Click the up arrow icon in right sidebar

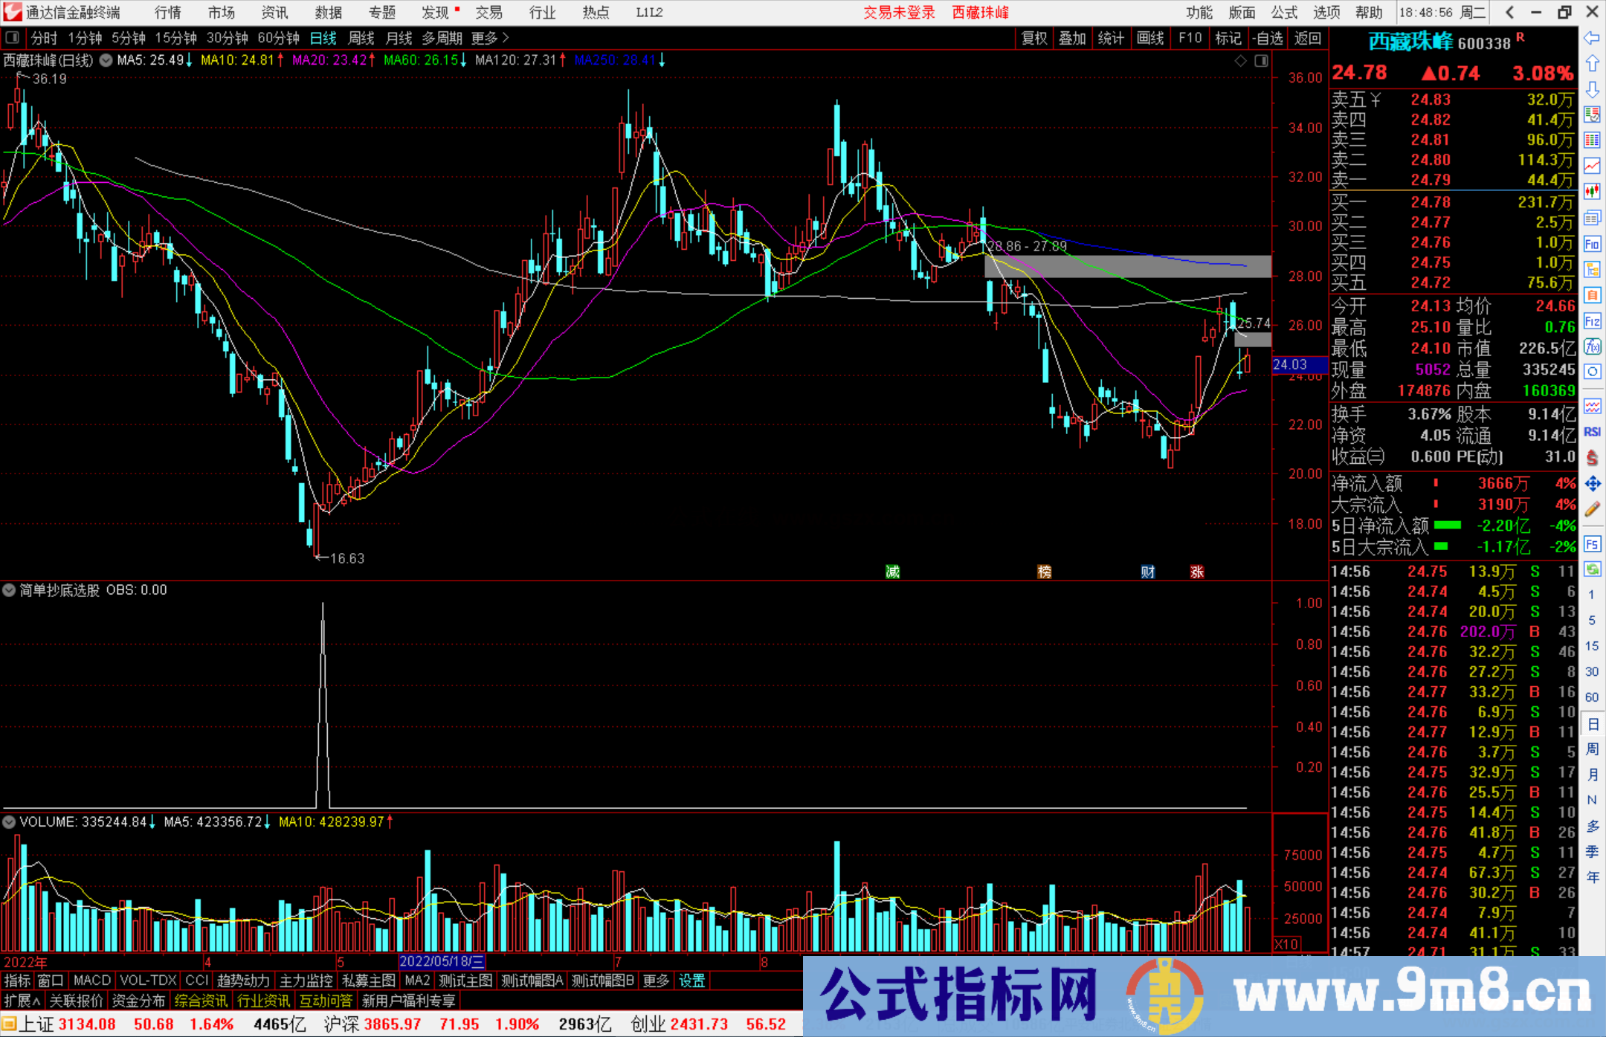point(1592,64)
